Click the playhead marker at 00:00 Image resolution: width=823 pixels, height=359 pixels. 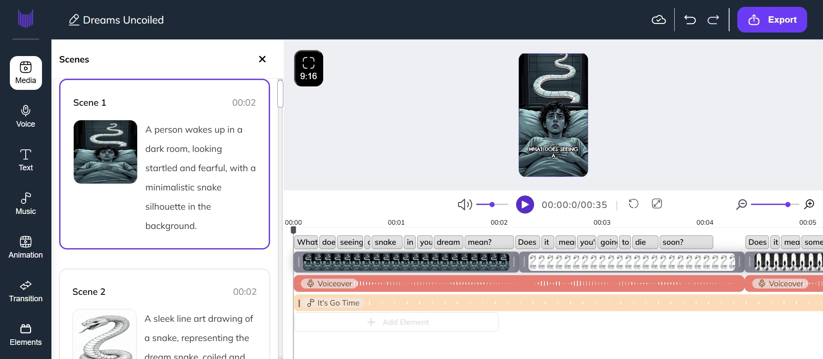(x=293, y=230)
